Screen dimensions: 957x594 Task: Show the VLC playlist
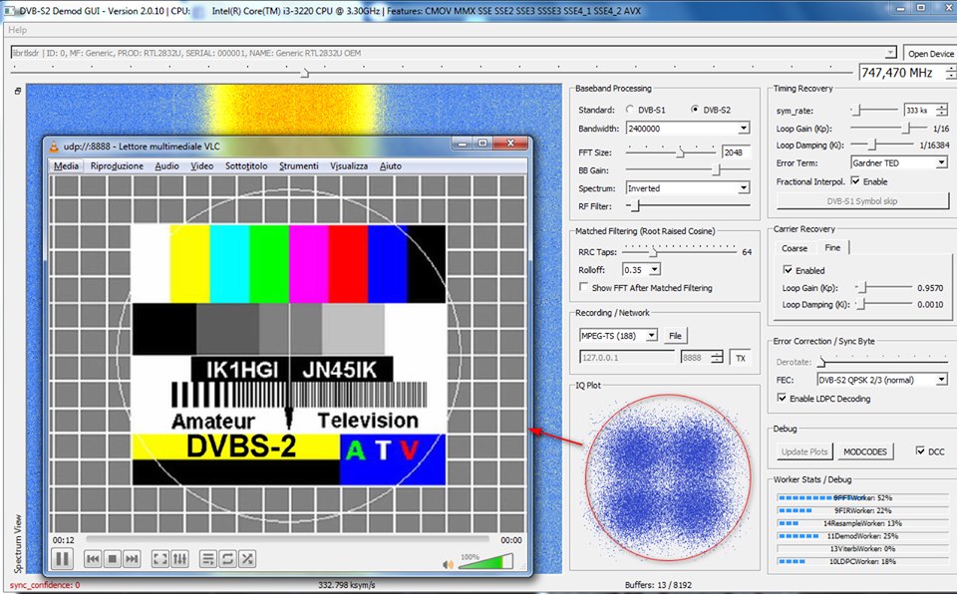click(208, 559)
